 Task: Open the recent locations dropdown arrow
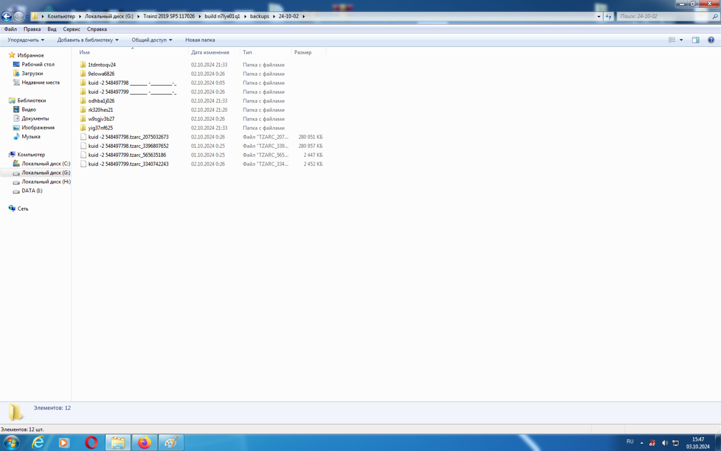tap(27, 16)
